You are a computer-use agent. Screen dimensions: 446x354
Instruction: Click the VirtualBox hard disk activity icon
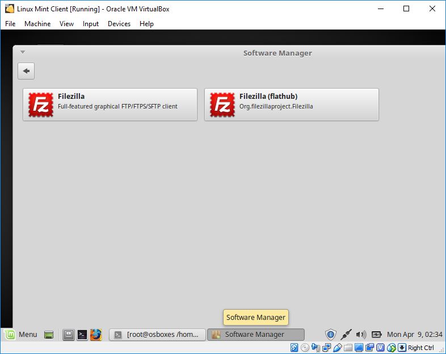point(294,348)
